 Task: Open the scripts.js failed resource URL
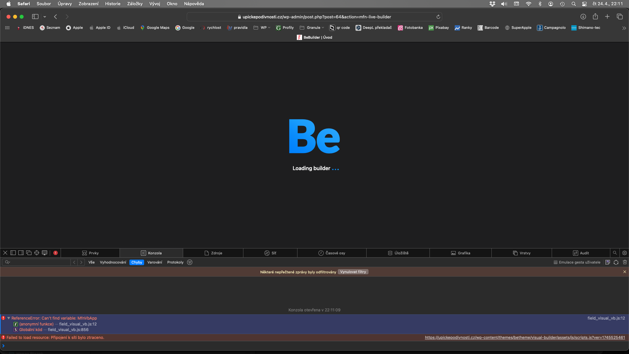[x=525, y=337]
